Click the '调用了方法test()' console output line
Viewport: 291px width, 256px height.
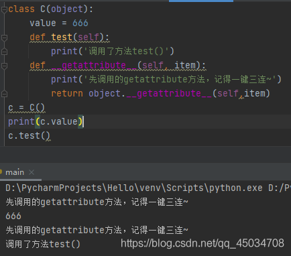click(x=43, y=244)
